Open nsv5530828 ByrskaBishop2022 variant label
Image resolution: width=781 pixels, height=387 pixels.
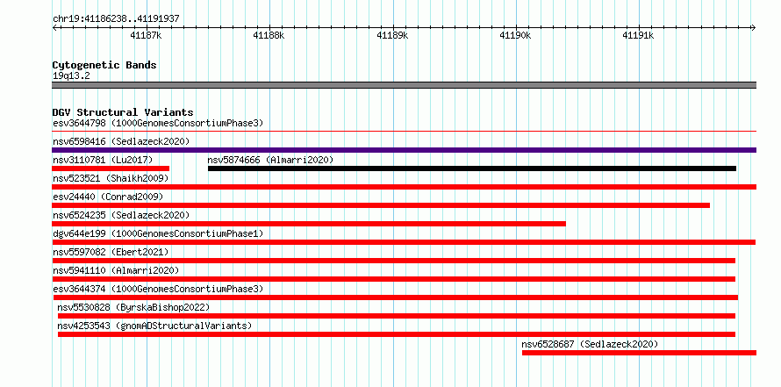click(x=133, y=307)
